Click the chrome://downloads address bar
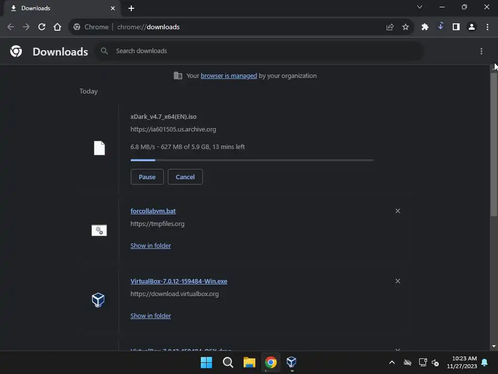 point(241,27)
